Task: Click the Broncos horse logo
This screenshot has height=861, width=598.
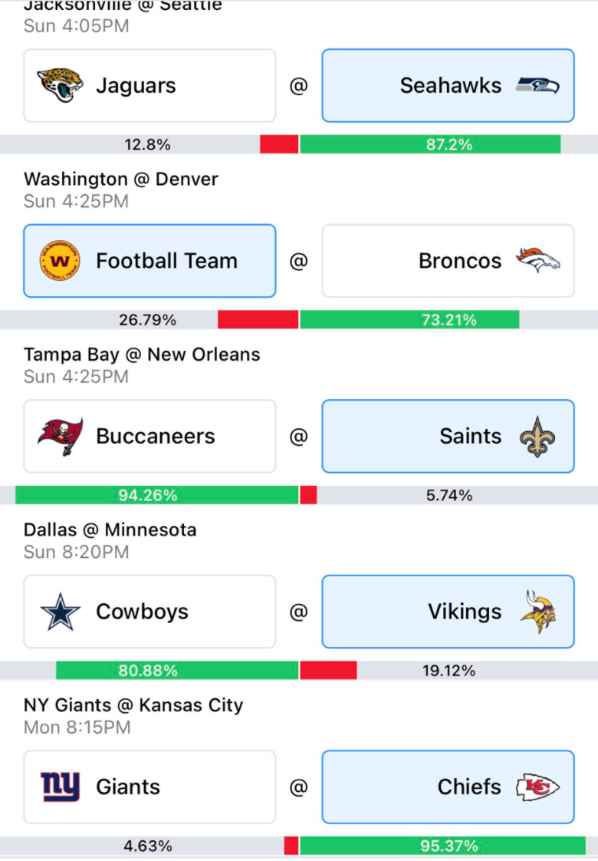Action: point(537,260)
